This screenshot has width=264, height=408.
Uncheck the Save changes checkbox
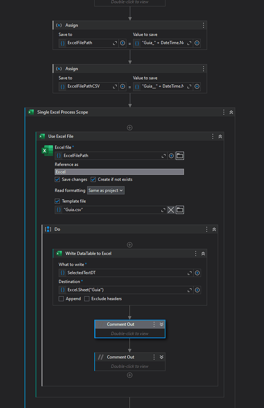pyautogui.click(x=57, y=180)
